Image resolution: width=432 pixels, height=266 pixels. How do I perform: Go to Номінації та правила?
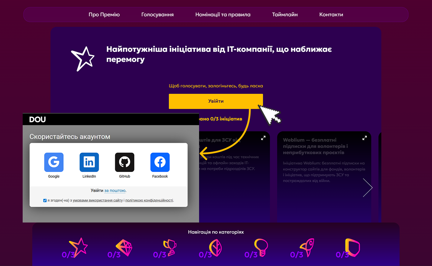(223, 15)
